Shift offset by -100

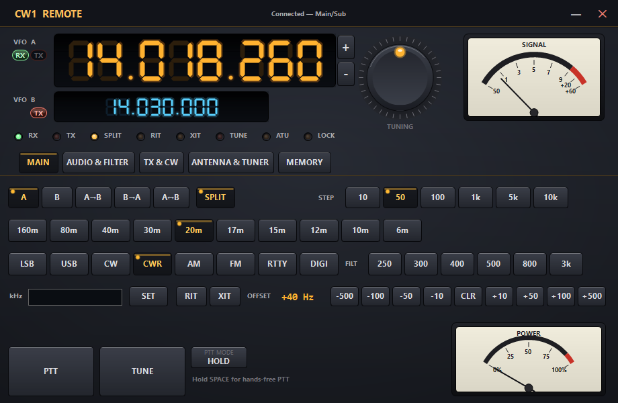(x=376, y=296)
